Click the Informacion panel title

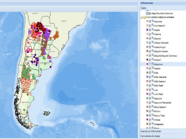click(x=147, y=3)
